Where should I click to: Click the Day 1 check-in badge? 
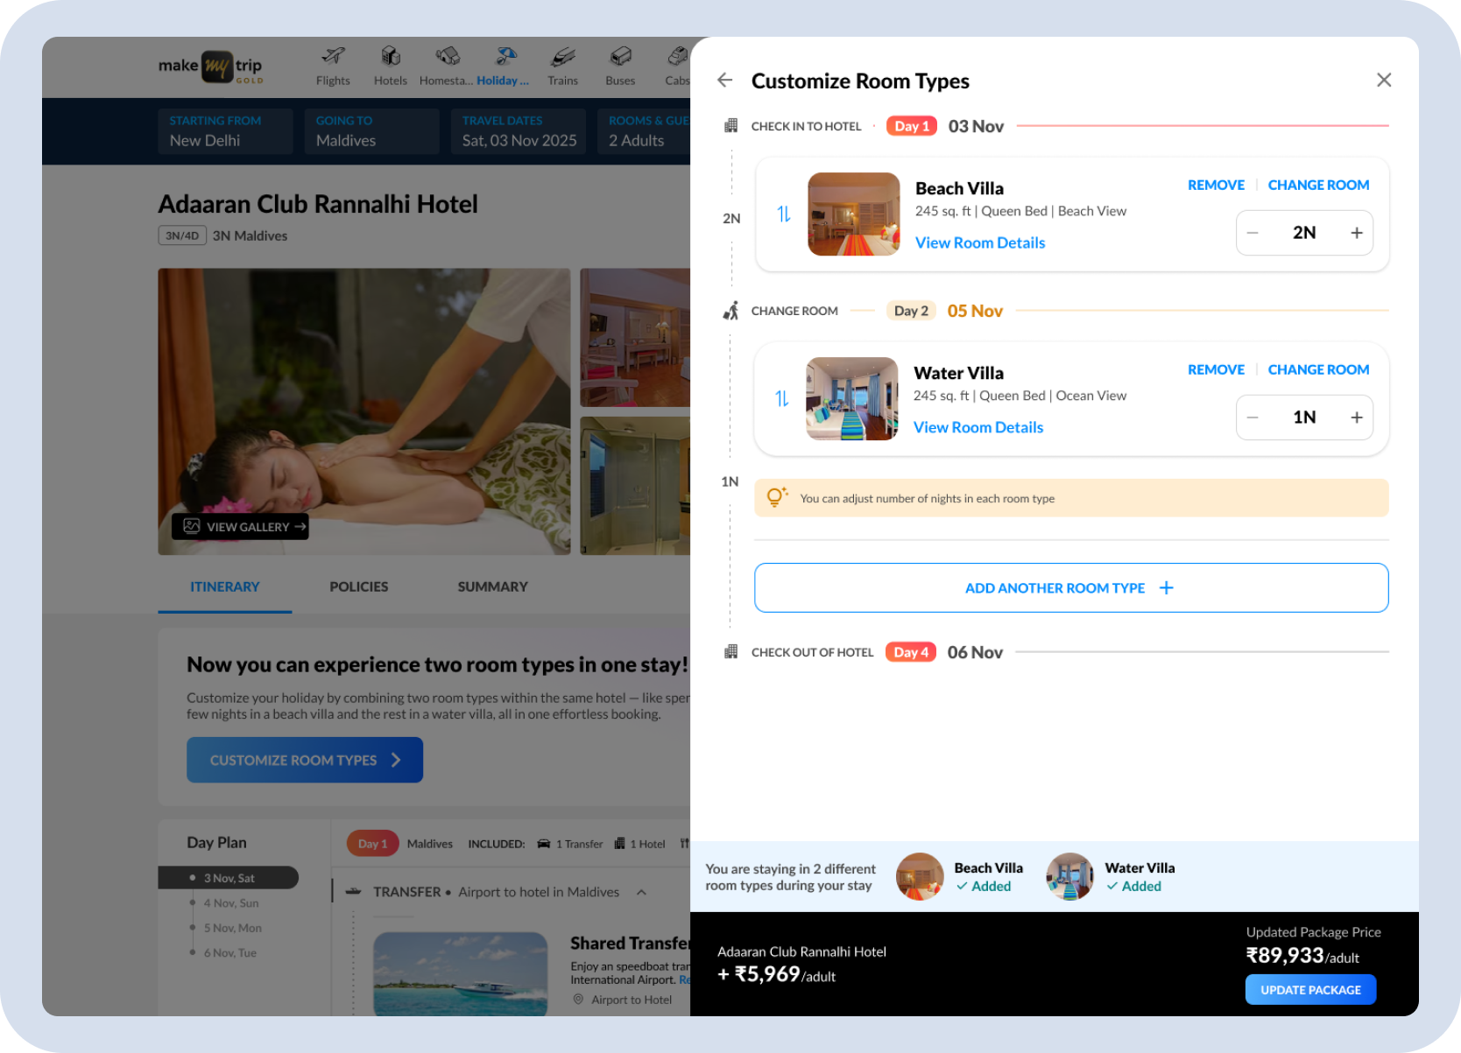point(912,126)
